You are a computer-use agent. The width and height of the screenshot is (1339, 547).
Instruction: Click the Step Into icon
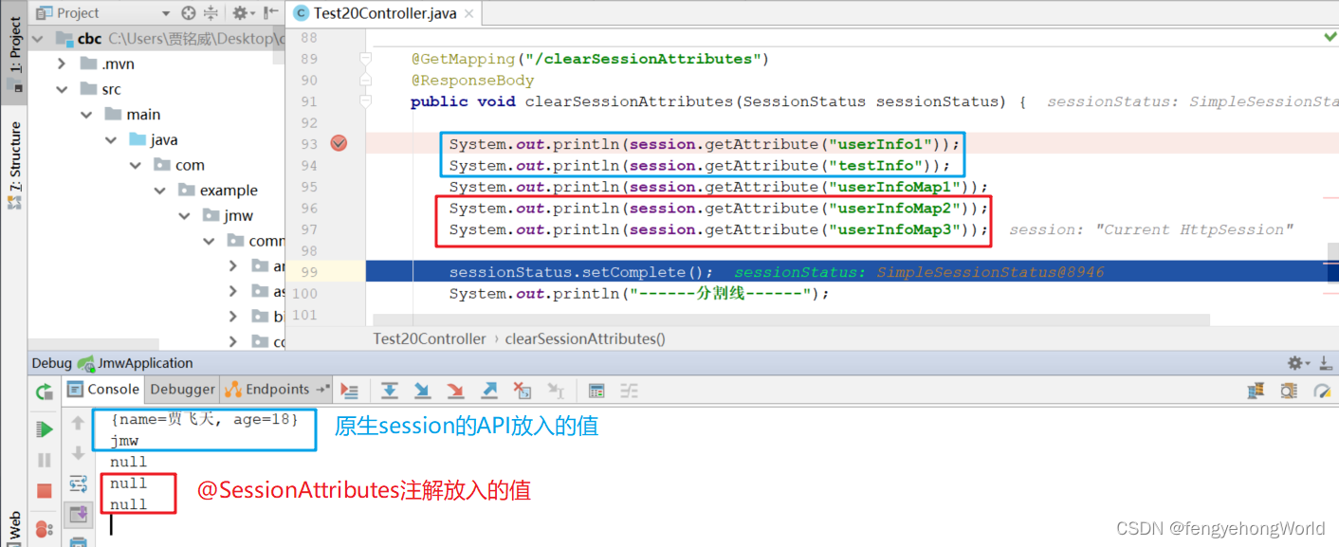pyautogui.click(x=422, y=390)
